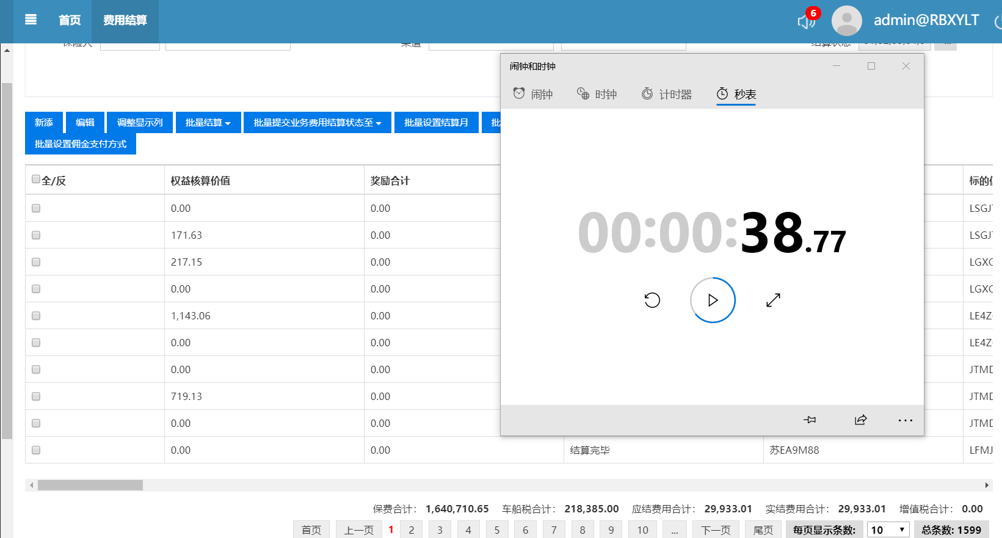This screenshot has width=1002, height=538.
Task: Toggle the 全/反 select-all checkbox
Action: click(x=36, y=180)
